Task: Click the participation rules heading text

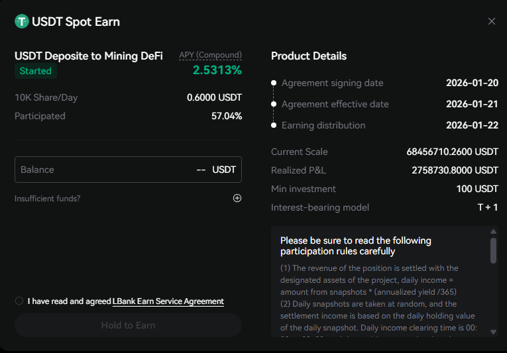Action: [356, 246]
